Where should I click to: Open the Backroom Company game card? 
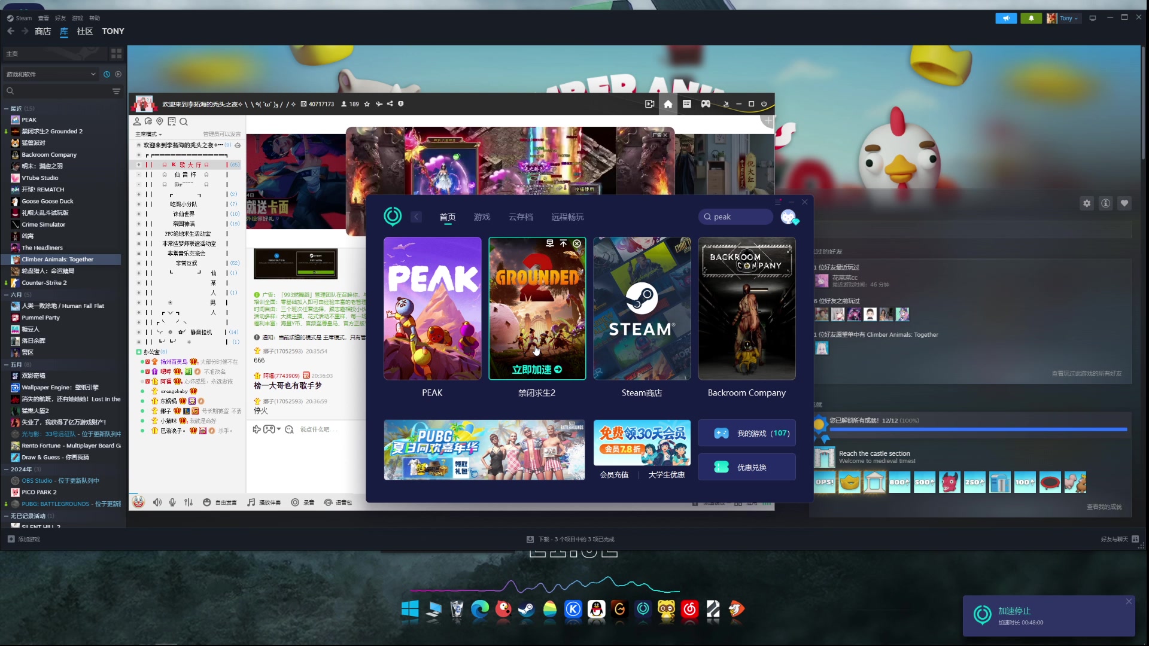(x=747, y=309)
